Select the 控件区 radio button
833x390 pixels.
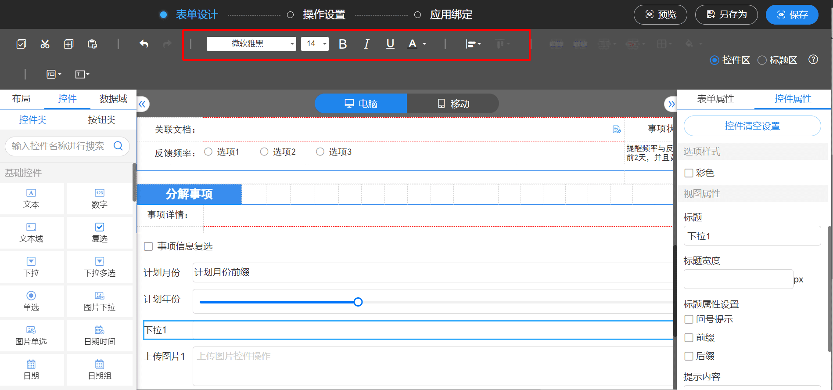[x=715, y=60]
